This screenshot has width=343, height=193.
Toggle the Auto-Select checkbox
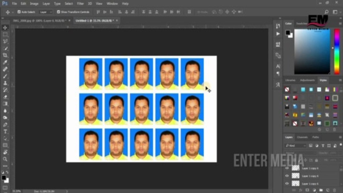click(x=19, y=12)
